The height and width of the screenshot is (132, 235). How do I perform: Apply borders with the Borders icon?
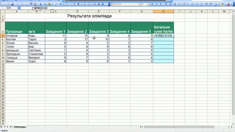click(x=216, y=4)
